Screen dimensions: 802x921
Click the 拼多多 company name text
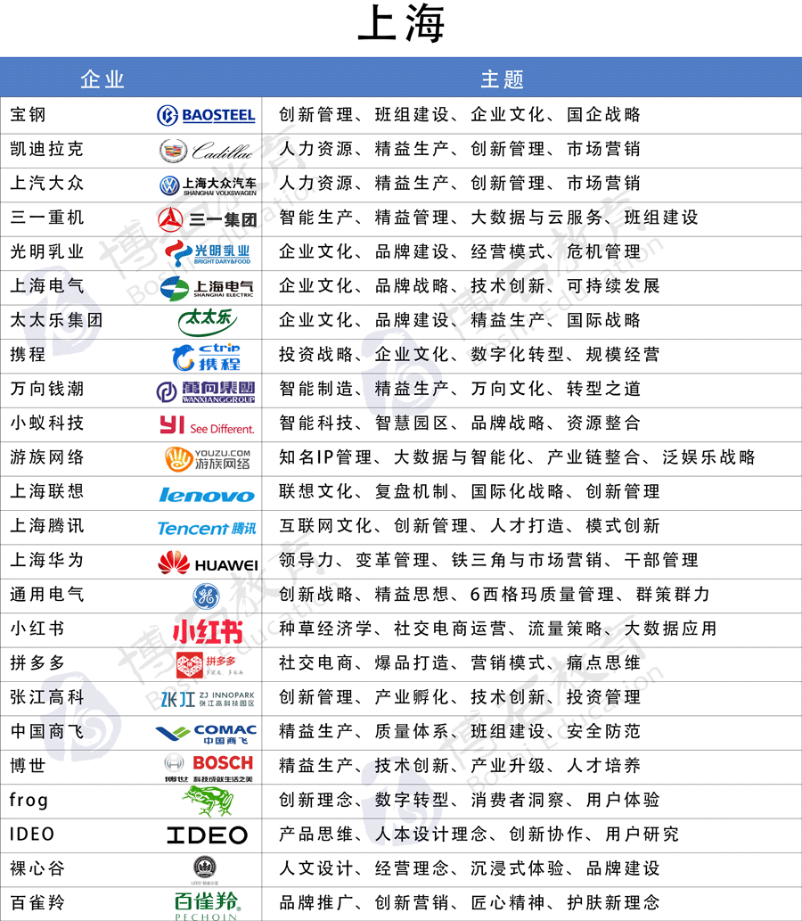pos(37,663)
